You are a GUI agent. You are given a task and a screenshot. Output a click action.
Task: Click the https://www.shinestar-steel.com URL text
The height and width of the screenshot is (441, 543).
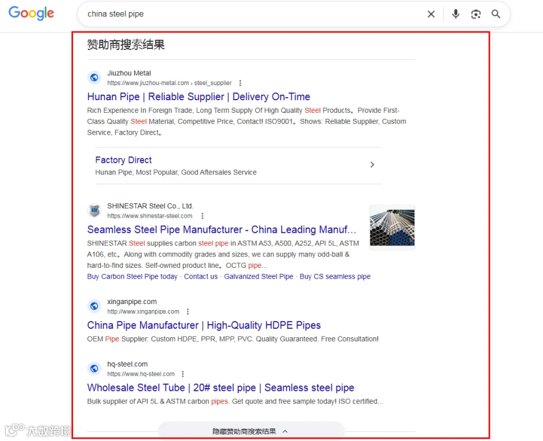[150, 216]
